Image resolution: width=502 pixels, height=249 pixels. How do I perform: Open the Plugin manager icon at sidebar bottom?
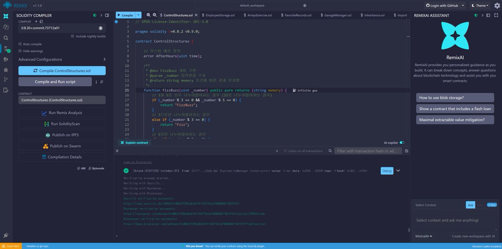pyautogui.click(x=6, y=235)
